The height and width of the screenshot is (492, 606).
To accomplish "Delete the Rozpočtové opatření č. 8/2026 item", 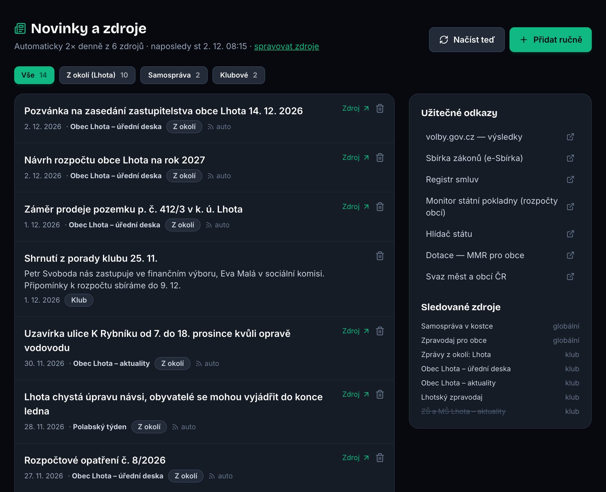I will coord(380,458).
